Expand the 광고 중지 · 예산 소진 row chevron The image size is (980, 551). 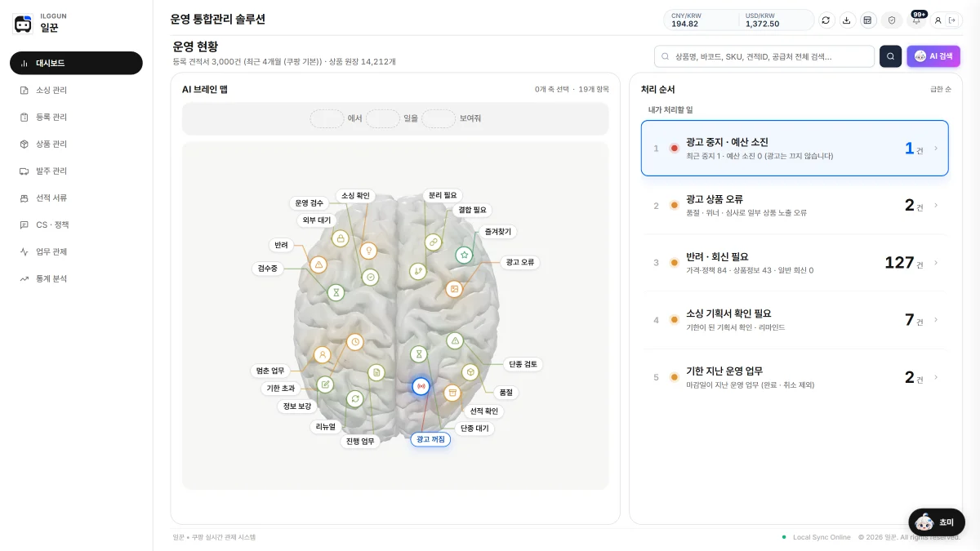936,149
